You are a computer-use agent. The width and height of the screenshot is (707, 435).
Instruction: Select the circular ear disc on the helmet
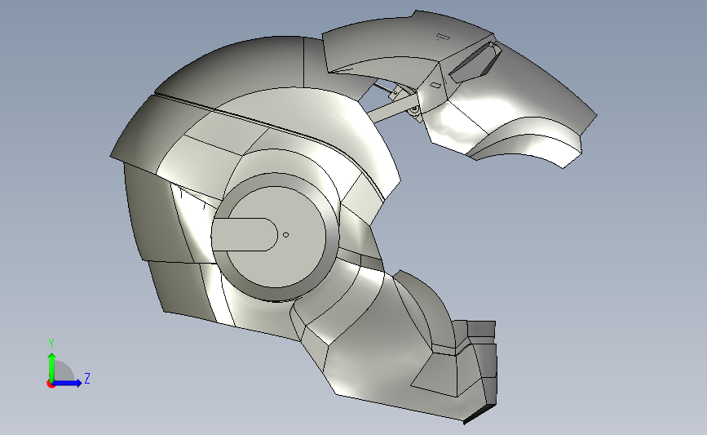coord(275,237)
